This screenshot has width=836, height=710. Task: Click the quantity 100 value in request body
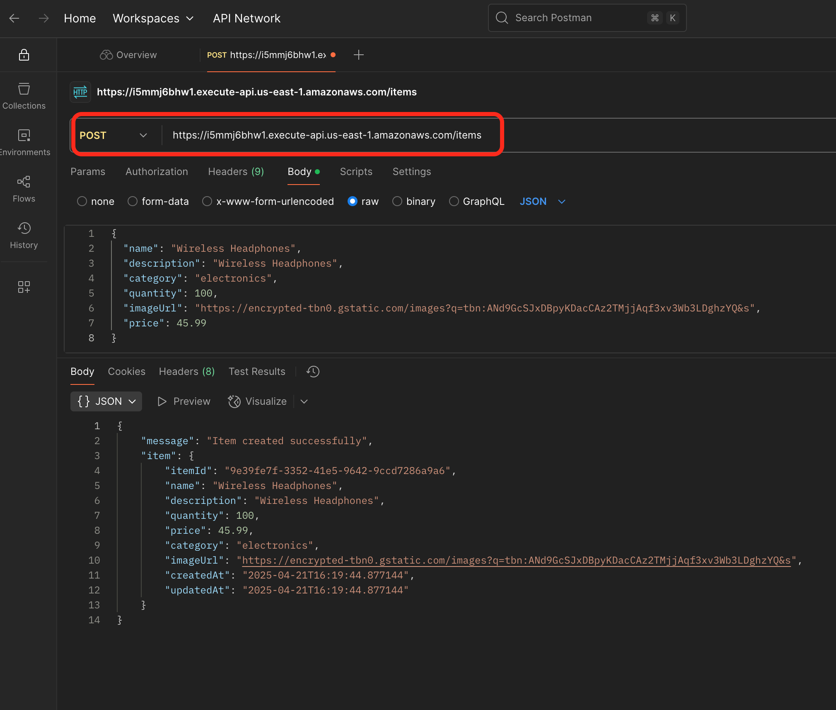coord(203,293)
